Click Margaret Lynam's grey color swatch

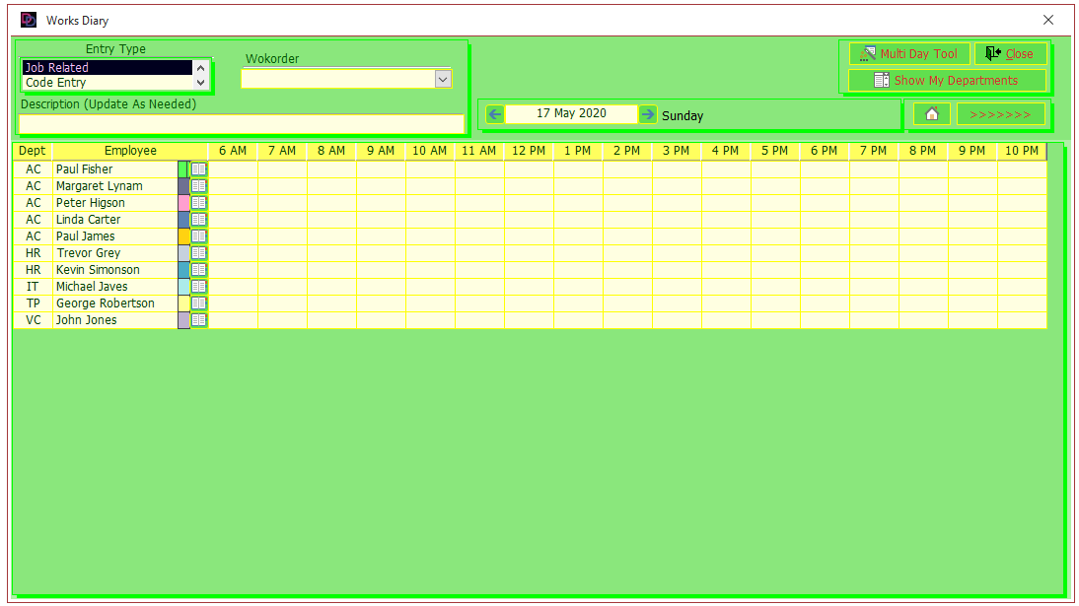183,185
